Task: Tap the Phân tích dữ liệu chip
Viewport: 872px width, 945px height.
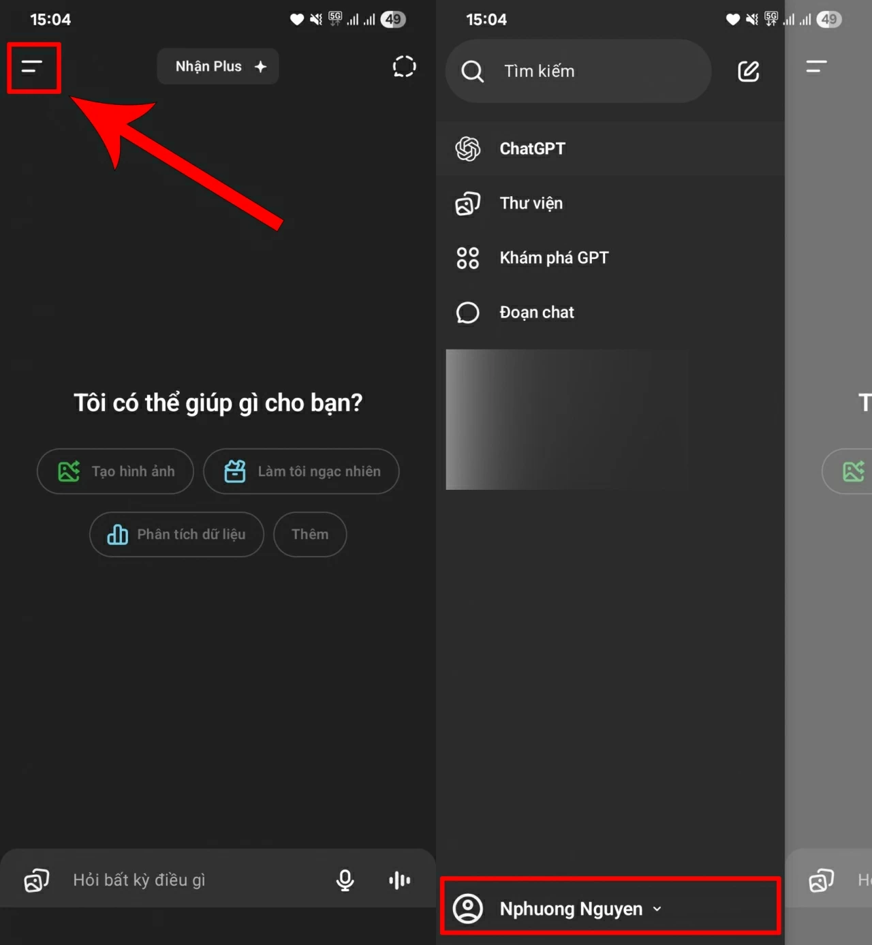Action: pos(176,535)
